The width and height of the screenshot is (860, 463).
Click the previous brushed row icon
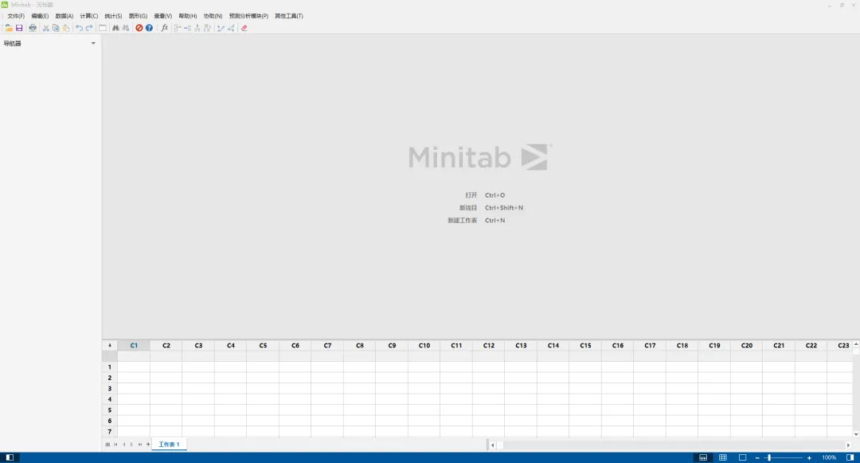[x=221, y=28]
